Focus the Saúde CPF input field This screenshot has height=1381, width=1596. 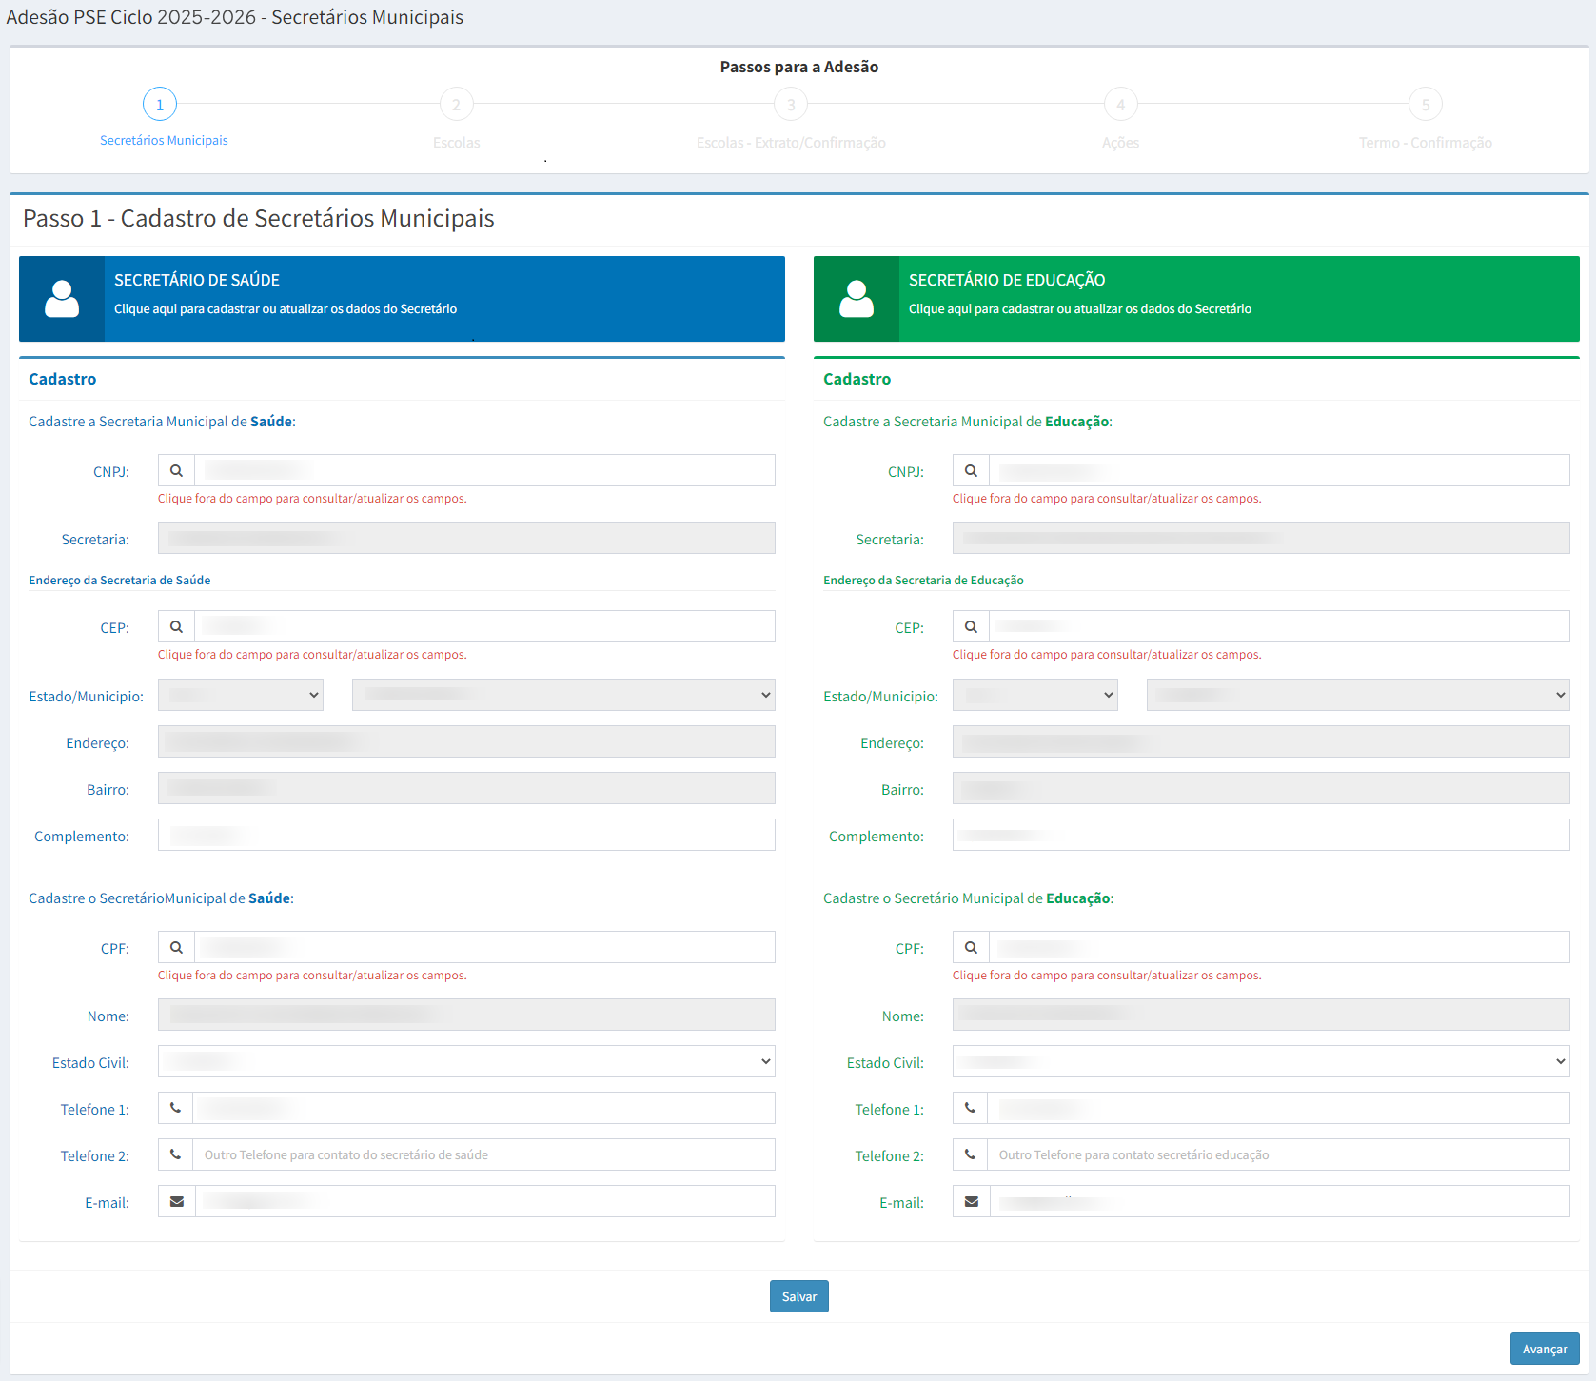(485, 947)
